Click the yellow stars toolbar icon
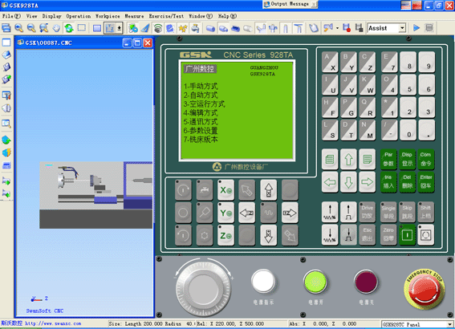Screen dimensions: 455x329 tap(182, 28)
